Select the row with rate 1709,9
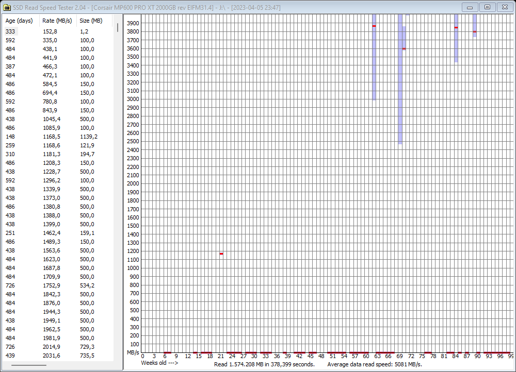The width and height of the screenshot is (516, 372). pyautogui.click(x=58, y=277)
